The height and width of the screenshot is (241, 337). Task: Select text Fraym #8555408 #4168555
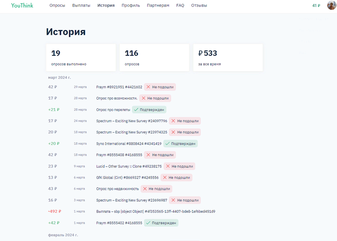[119, 155]
